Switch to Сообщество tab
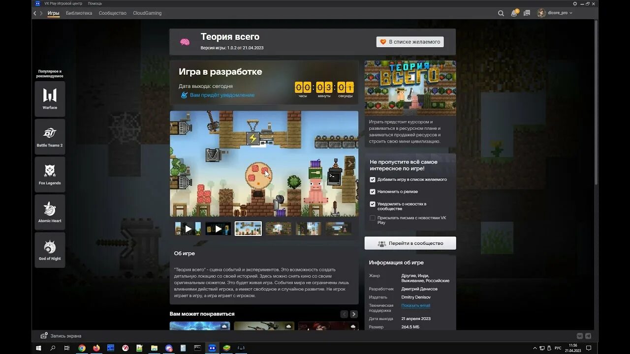The image size is (630, 354). click(x=113, y=13)
